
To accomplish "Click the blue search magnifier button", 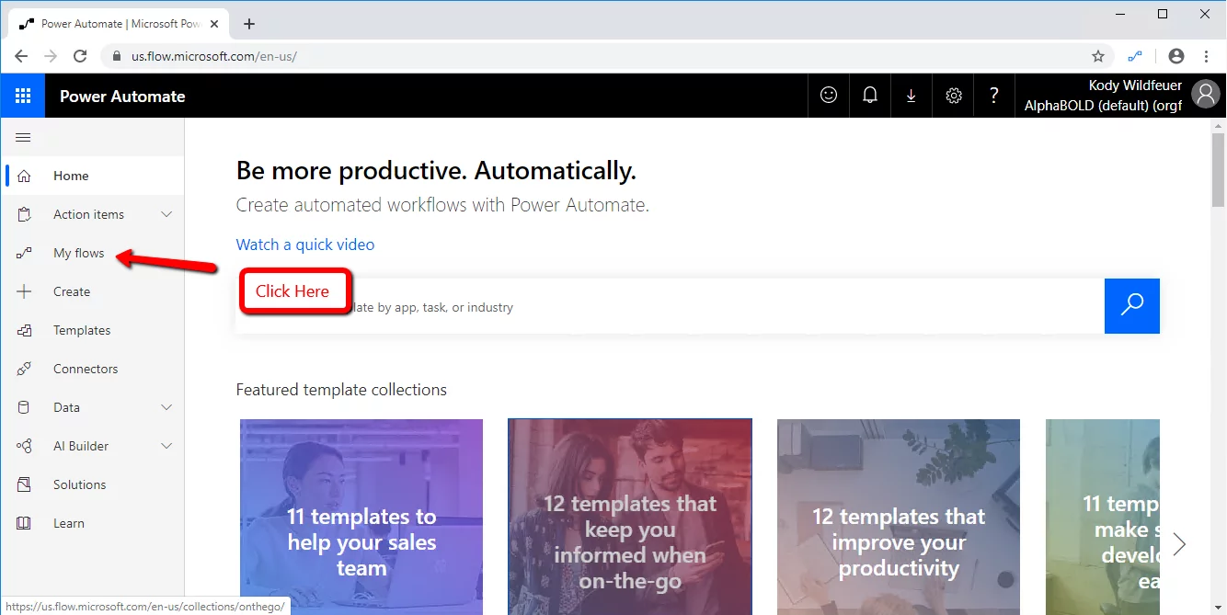I will (1132, 306).
